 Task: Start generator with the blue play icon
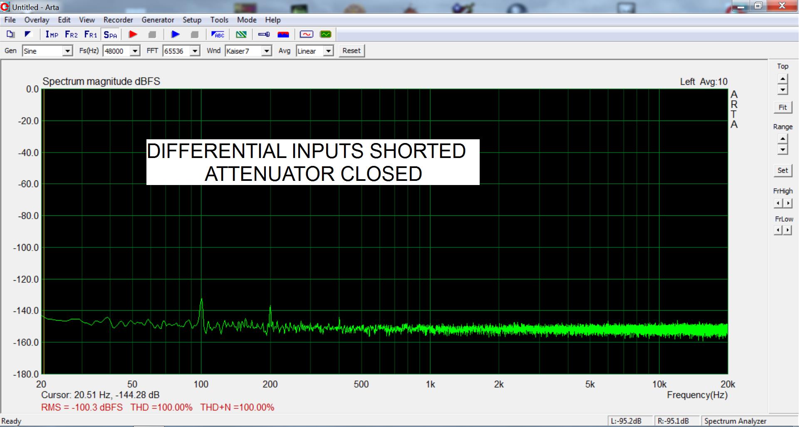(176, 35)
